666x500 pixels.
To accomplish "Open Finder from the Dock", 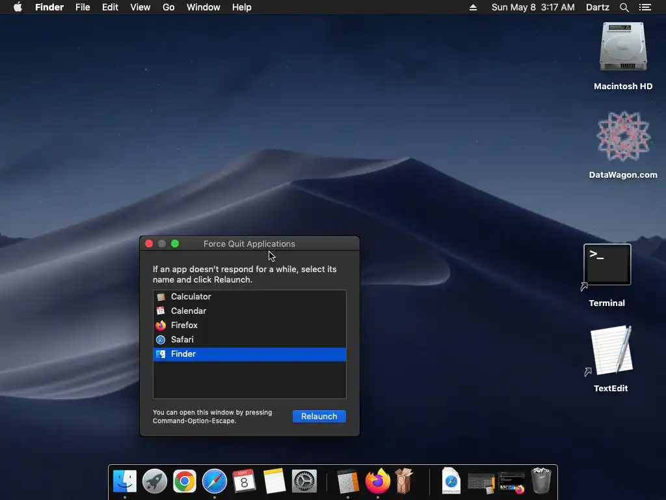I will pyautogui.click(x=125, y=481).
